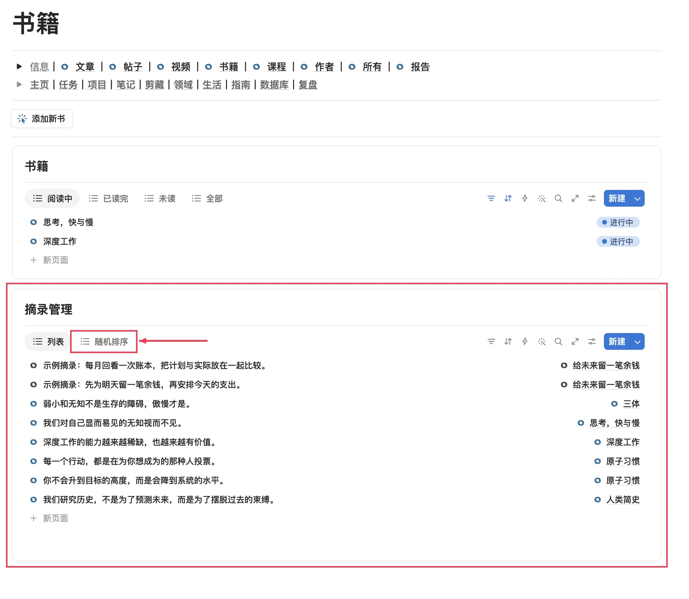Screen dimensions: 689x599
Task: Click 新建 button in 书籍 database
Action: 617,199
